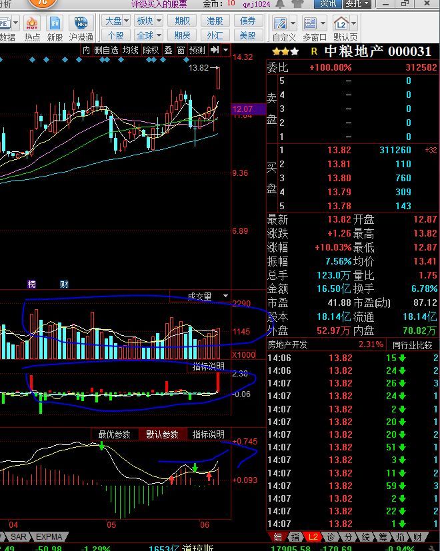Click the 榜 badge marker on the chart
Screen dimensions: 440x551
32,284
